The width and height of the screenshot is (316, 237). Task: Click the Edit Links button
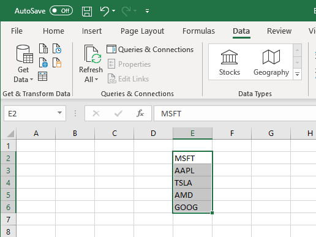click(x=128, y=79)
